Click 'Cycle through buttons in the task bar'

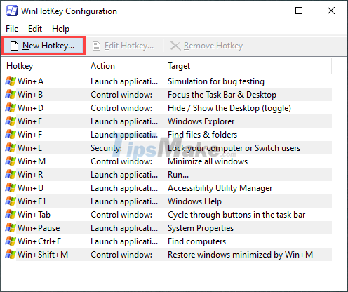[x=236, y=215]
